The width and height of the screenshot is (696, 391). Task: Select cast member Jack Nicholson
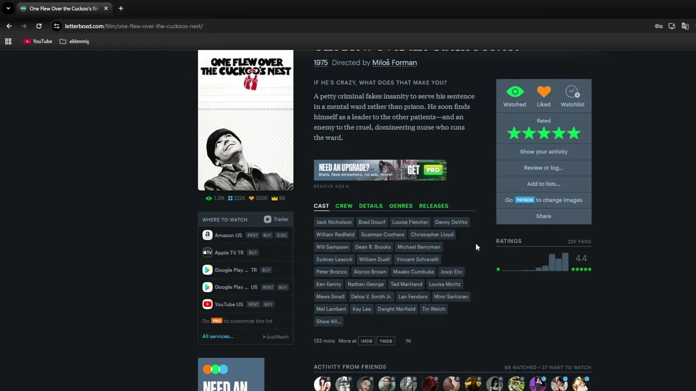tap(334, 222)
